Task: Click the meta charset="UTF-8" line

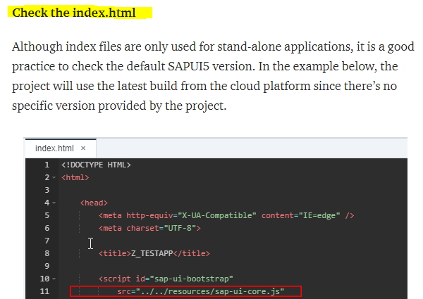Action: [149, 228]
